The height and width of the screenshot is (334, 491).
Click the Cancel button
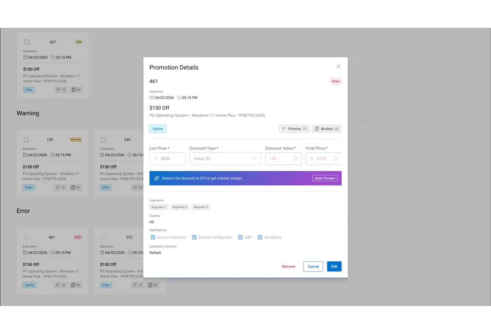(x=313, y=266)
